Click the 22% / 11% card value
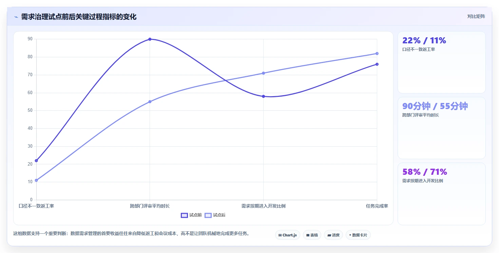Image resolution: width=499 pixels, height=253 pixels. 424,41
